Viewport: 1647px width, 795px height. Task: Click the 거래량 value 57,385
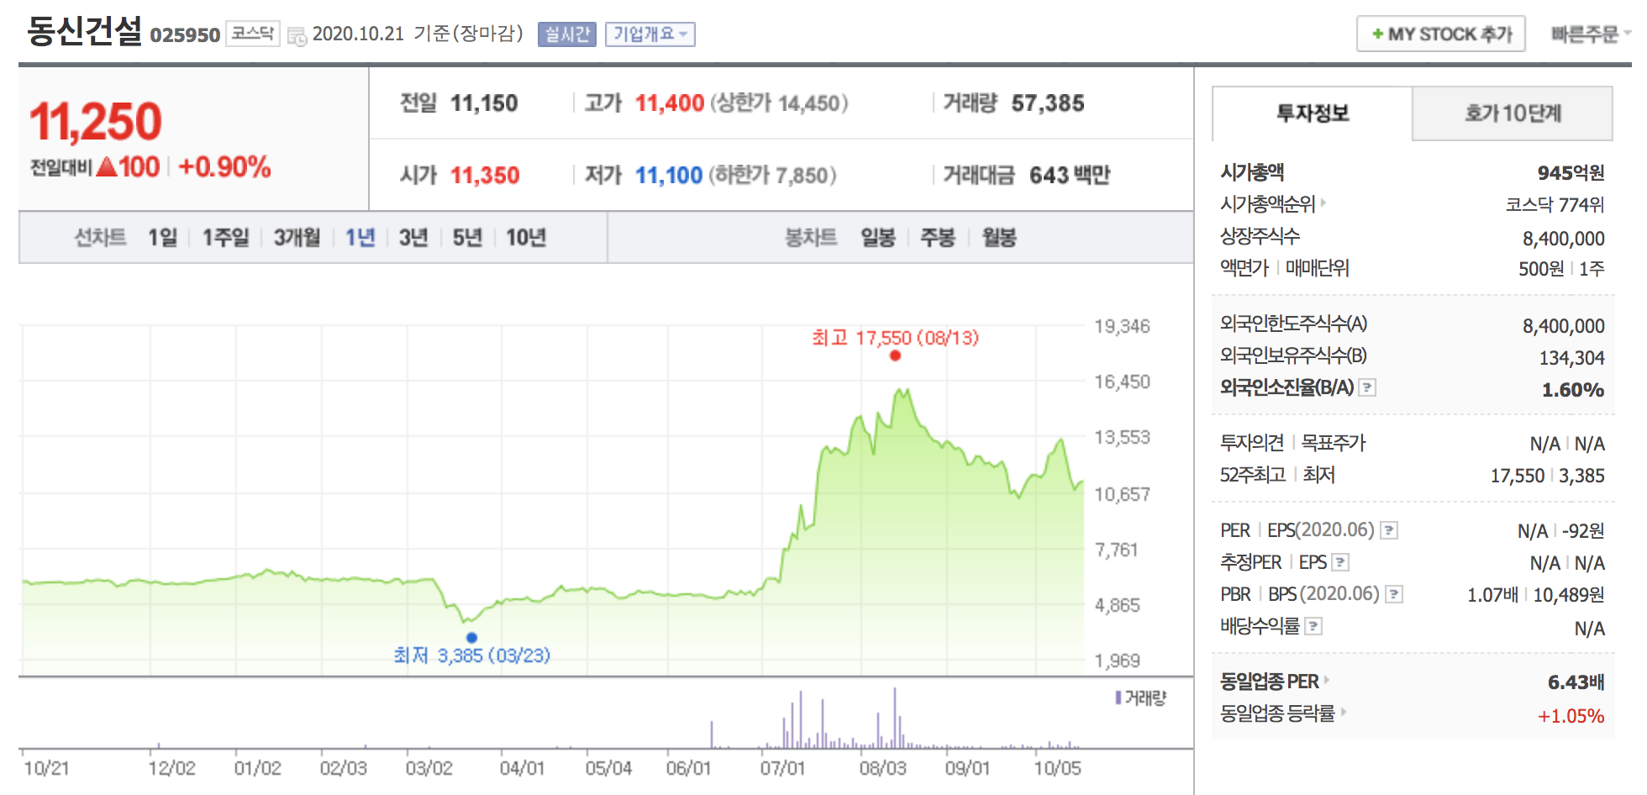[x=1048, y=103]
